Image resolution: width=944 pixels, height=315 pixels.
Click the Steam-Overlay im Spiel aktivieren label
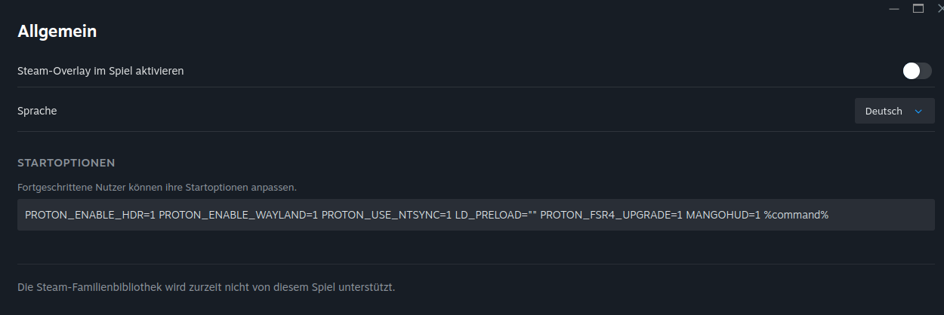(100, 71)
